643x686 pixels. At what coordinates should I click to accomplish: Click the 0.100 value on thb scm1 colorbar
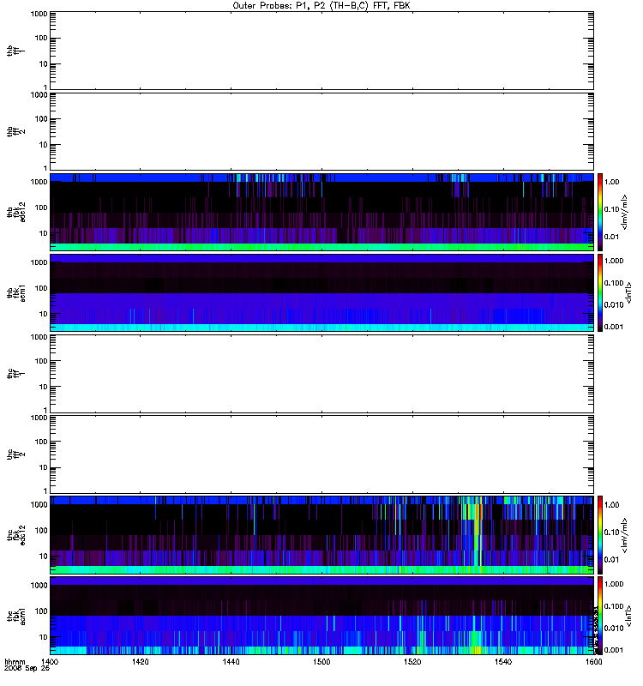tap(614, 283)
